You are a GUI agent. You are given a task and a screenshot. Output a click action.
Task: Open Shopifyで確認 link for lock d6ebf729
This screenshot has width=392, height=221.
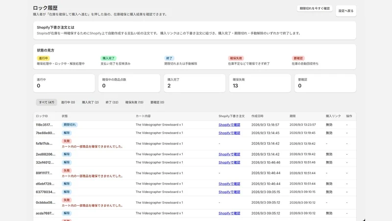click(x=229, y=184)
